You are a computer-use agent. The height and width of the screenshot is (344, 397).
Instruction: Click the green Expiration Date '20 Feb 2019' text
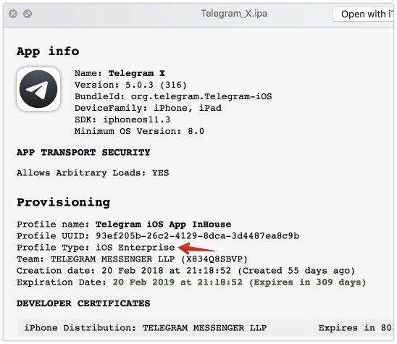click(239, 282)
